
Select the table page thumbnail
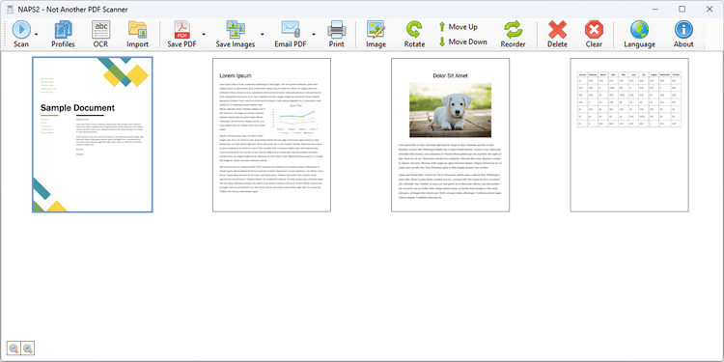pyautogui.click(x=629, y=135)
